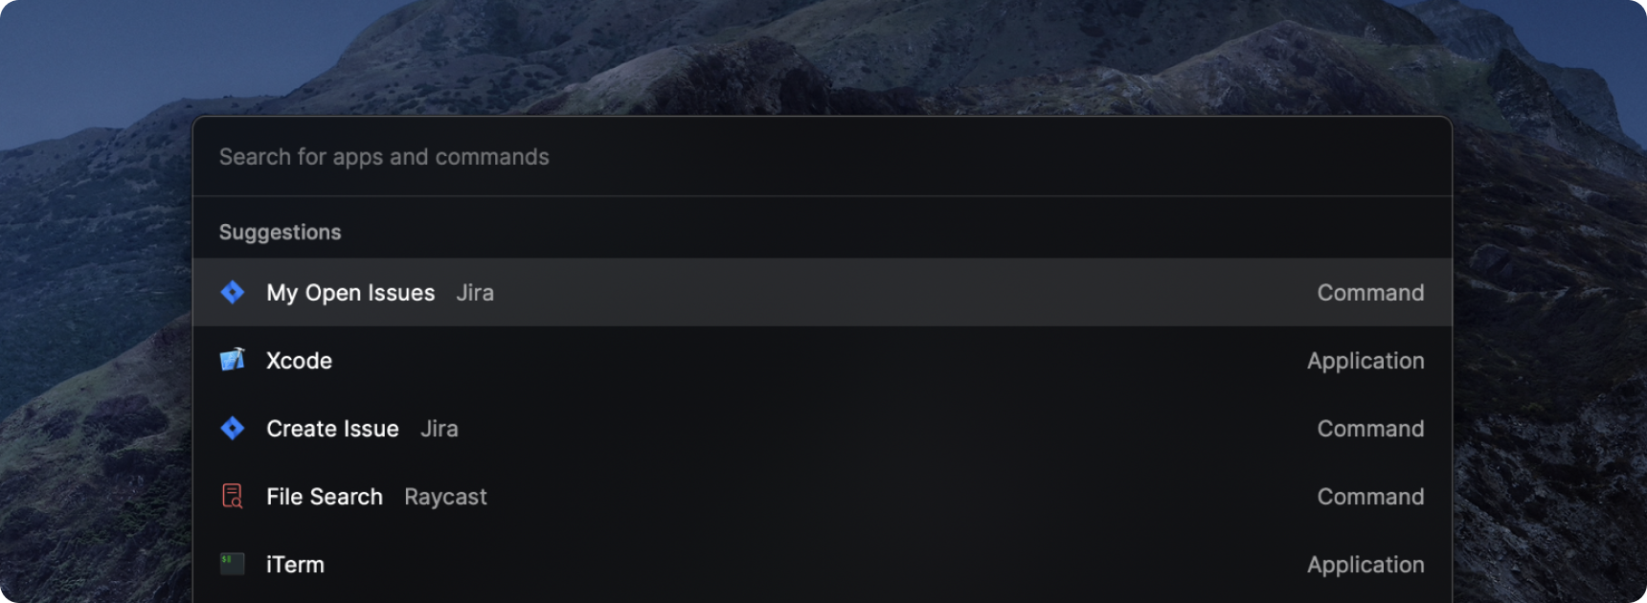Focus the Search for apps and commands field
Screen dimensions: 1647x603
[822, 157]
